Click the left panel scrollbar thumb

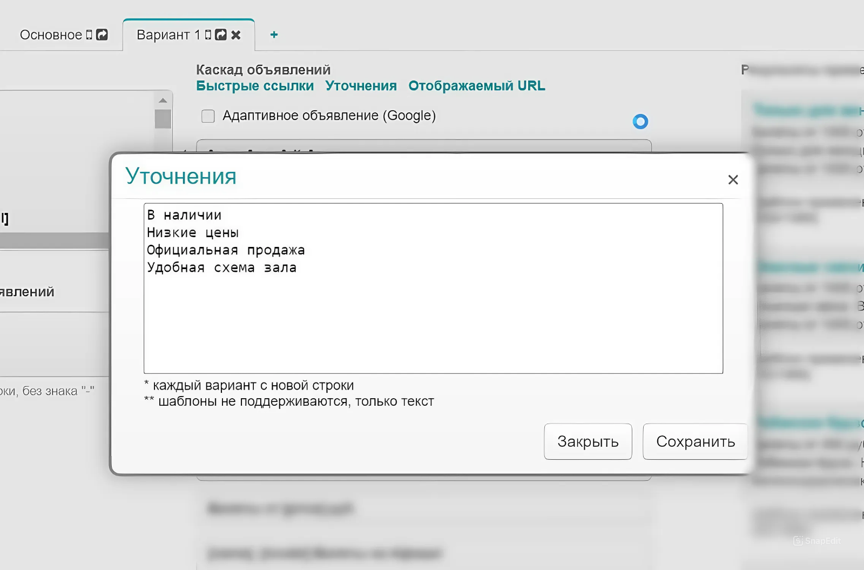(163, 119)
